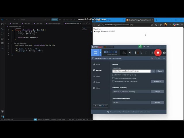This screenshot has height=138, width=184.
Task: Open the Testing flask view
Action: (x=3, y=48)
